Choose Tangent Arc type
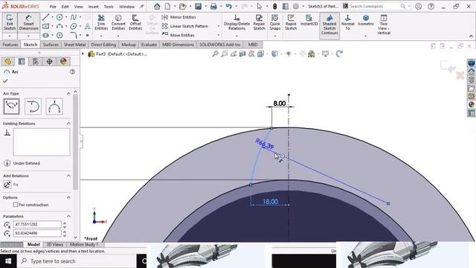This screenshot has width=476, height=268. [x=33, y=106]
